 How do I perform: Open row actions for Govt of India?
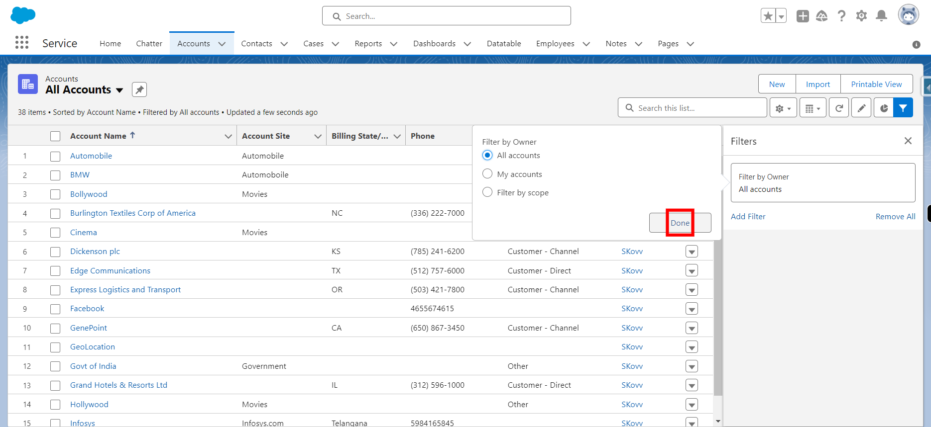click(692, 366)
